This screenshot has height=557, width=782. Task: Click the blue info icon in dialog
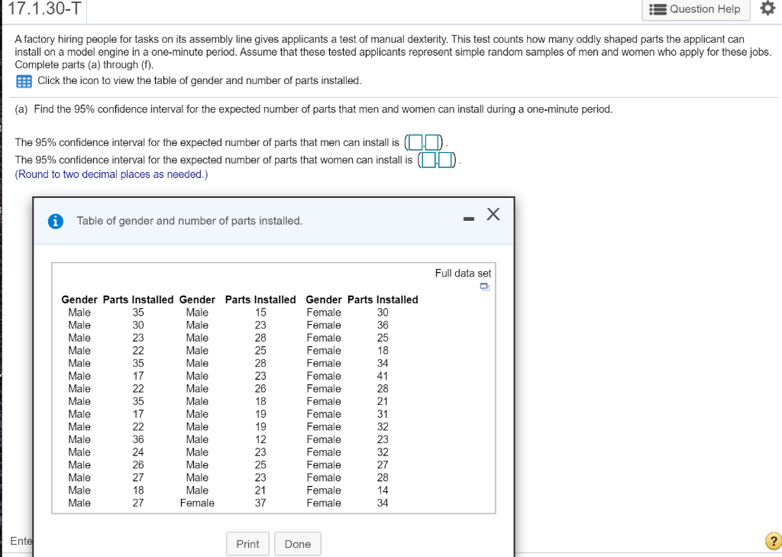click(55, 221)
